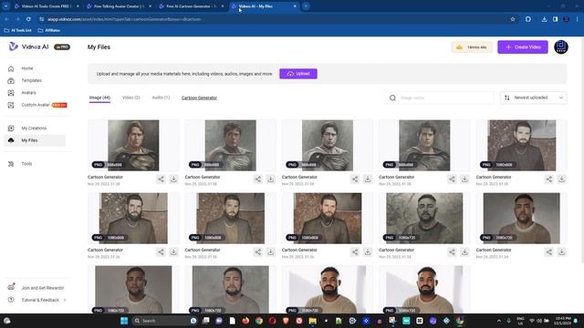
Task: Download middle-row image of man in beige sweater
Action: (x=561, y=252)
